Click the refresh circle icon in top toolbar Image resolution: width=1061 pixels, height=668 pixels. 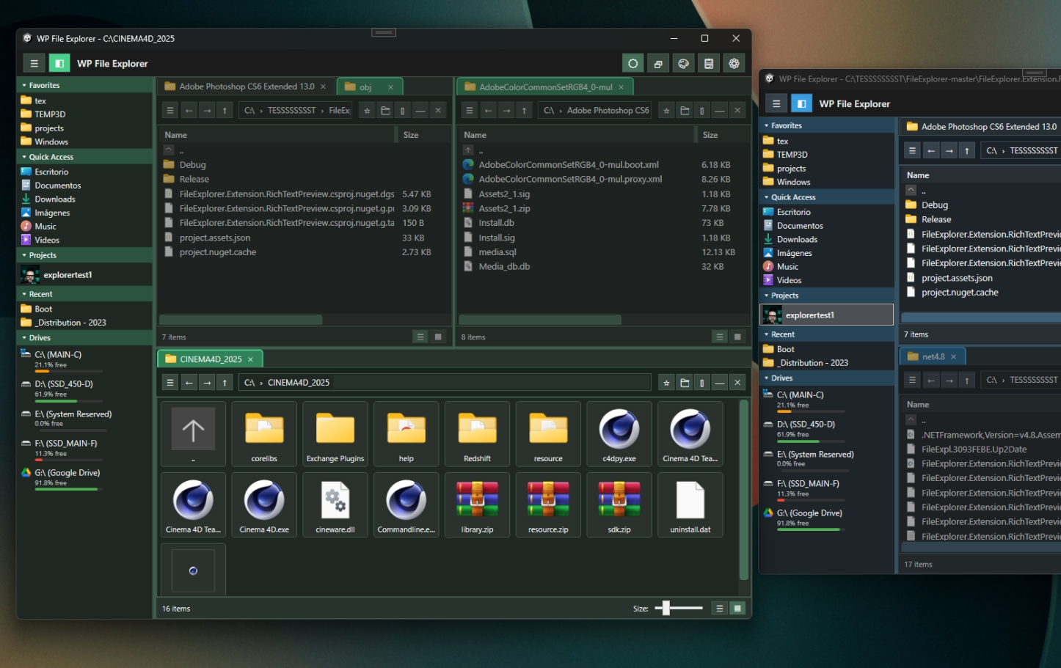632,64
